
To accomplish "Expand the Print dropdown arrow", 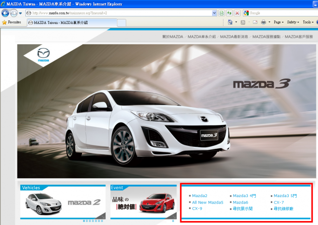I will pos(269,22).
